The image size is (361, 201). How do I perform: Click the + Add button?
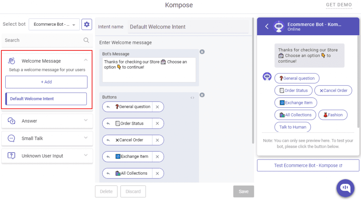point(46,82)
